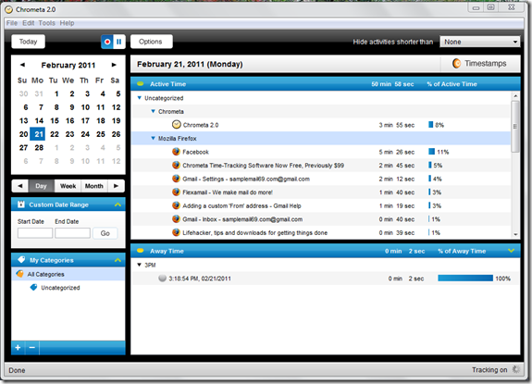Switch to Month view

coord(94,186)
